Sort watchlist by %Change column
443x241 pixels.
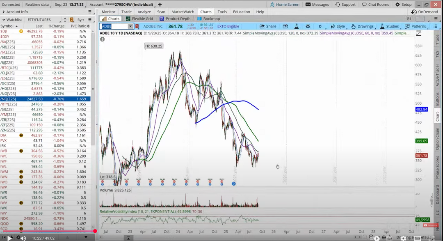(x=57, y=26)
